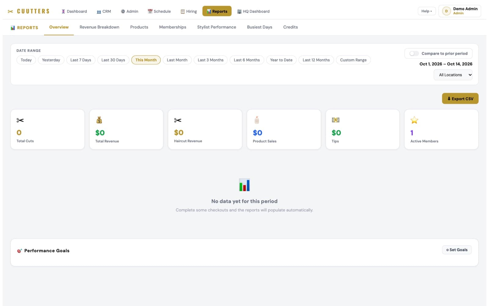Open CRM in the top navigation
Viewport: 489px width, 306px height.
pyautogui.click(x=104, y=11)
